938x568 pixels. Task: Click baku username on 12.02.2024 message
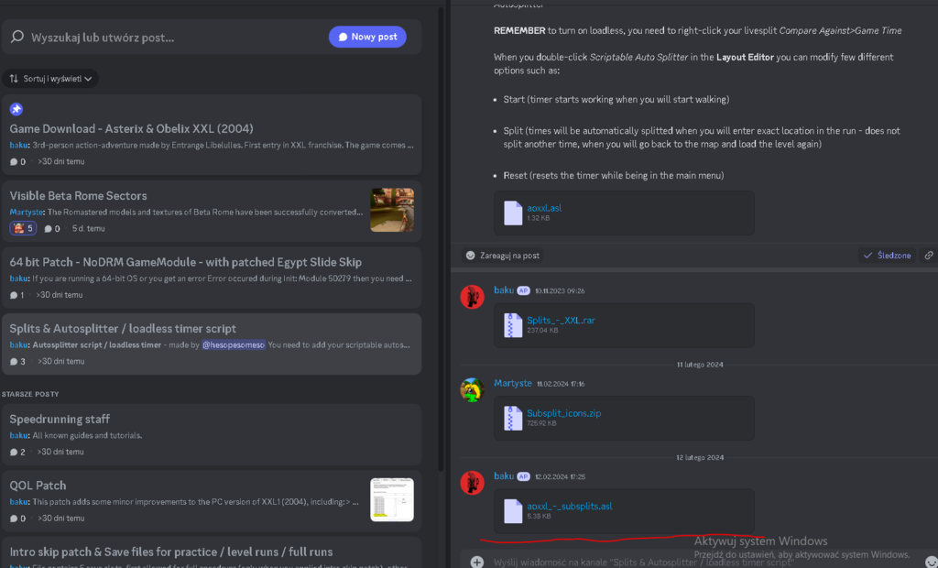[504, 475]
